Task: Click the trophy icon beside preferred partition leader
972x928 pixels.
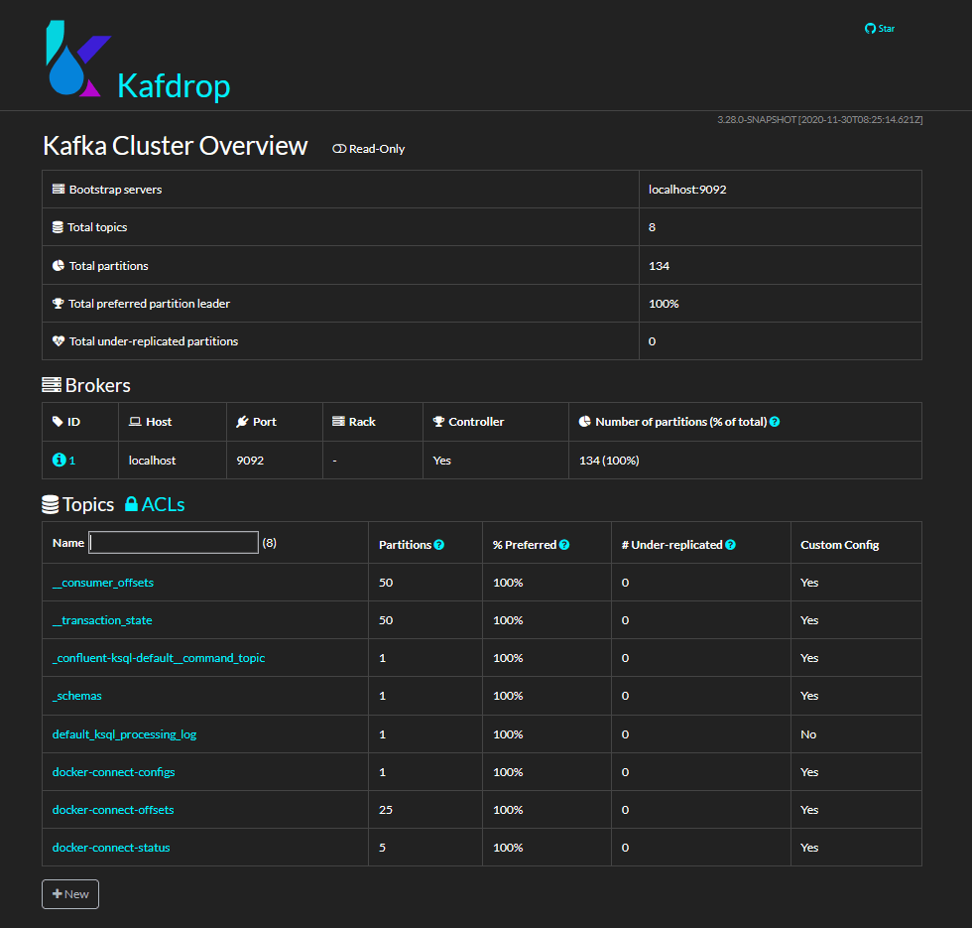Action: (59, 304)
